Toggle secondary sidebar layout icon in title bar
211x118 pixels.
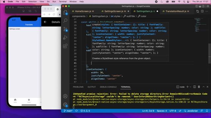tap(203, 6)
